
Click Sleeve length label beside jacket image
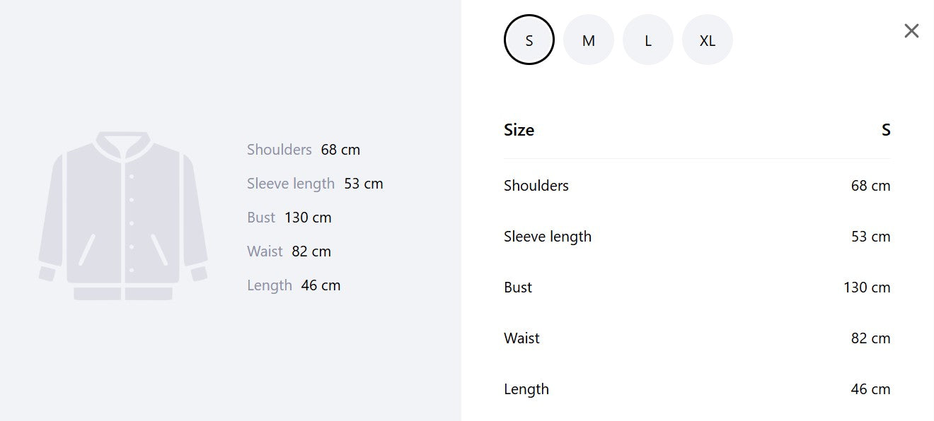point(291,184)
